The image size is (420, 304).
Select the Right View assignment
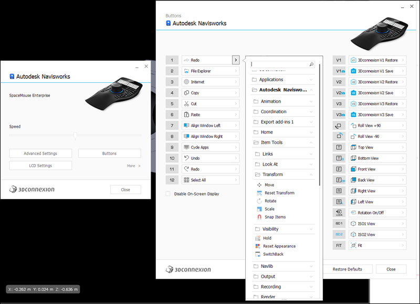click(377, 191)
